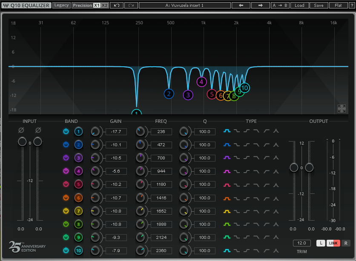Click band 3 Q knob
The width and height of the screenshot is (356, 261).
184,158
